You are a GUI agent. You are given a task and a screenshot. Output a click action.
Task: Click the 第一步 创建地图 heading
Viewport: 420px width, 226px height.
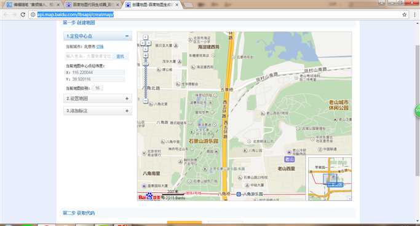79,23
